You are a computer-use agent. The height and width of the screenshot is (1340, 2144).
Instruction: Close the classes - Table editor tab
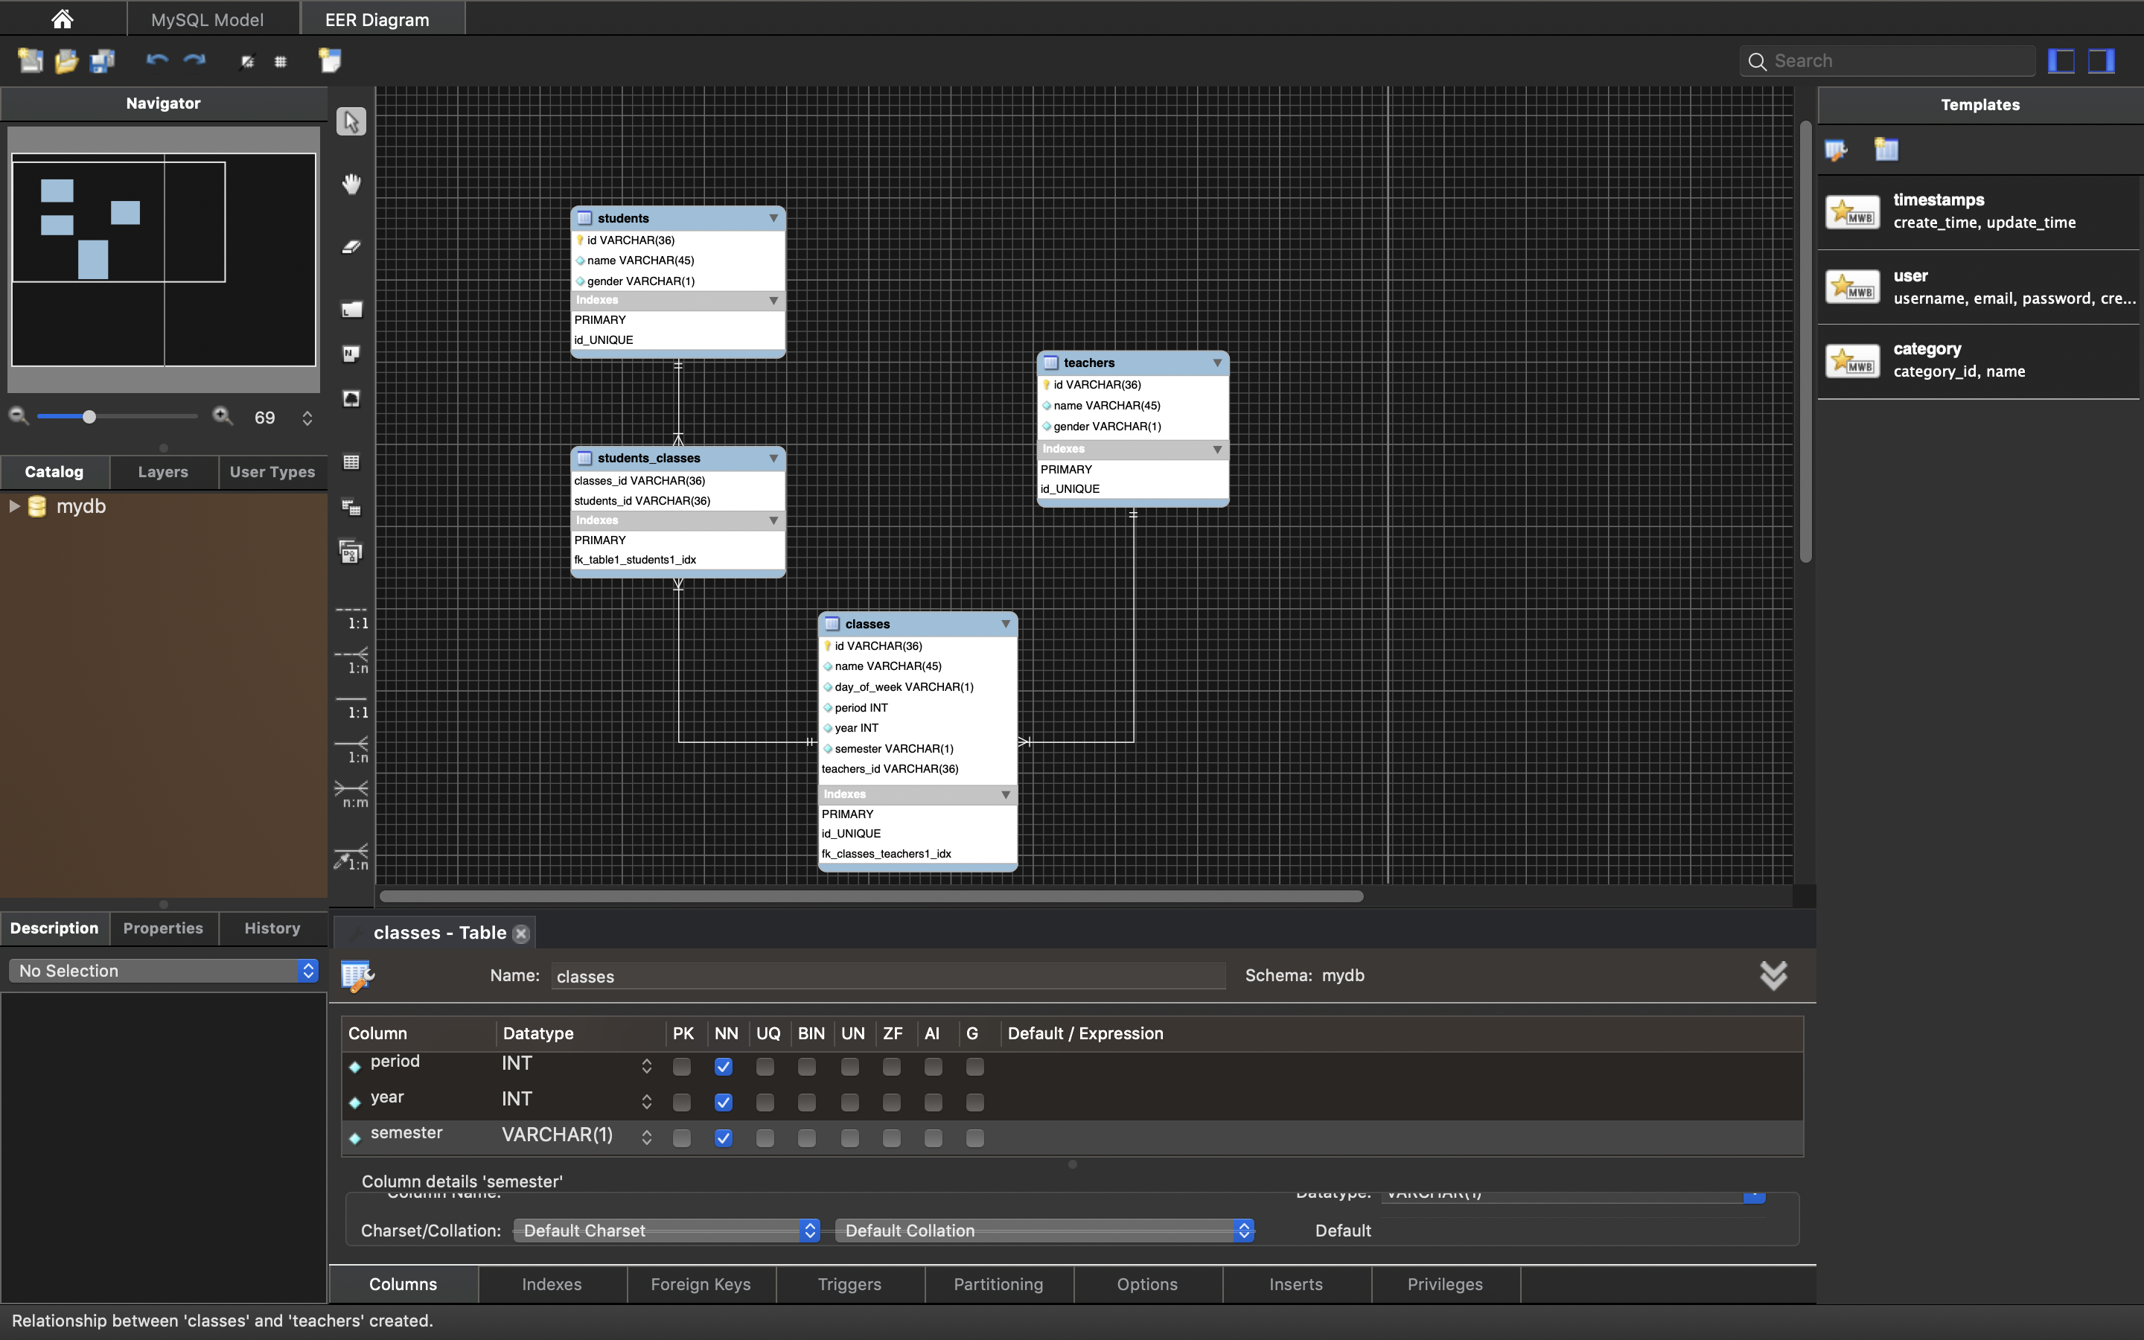point(521,934)
